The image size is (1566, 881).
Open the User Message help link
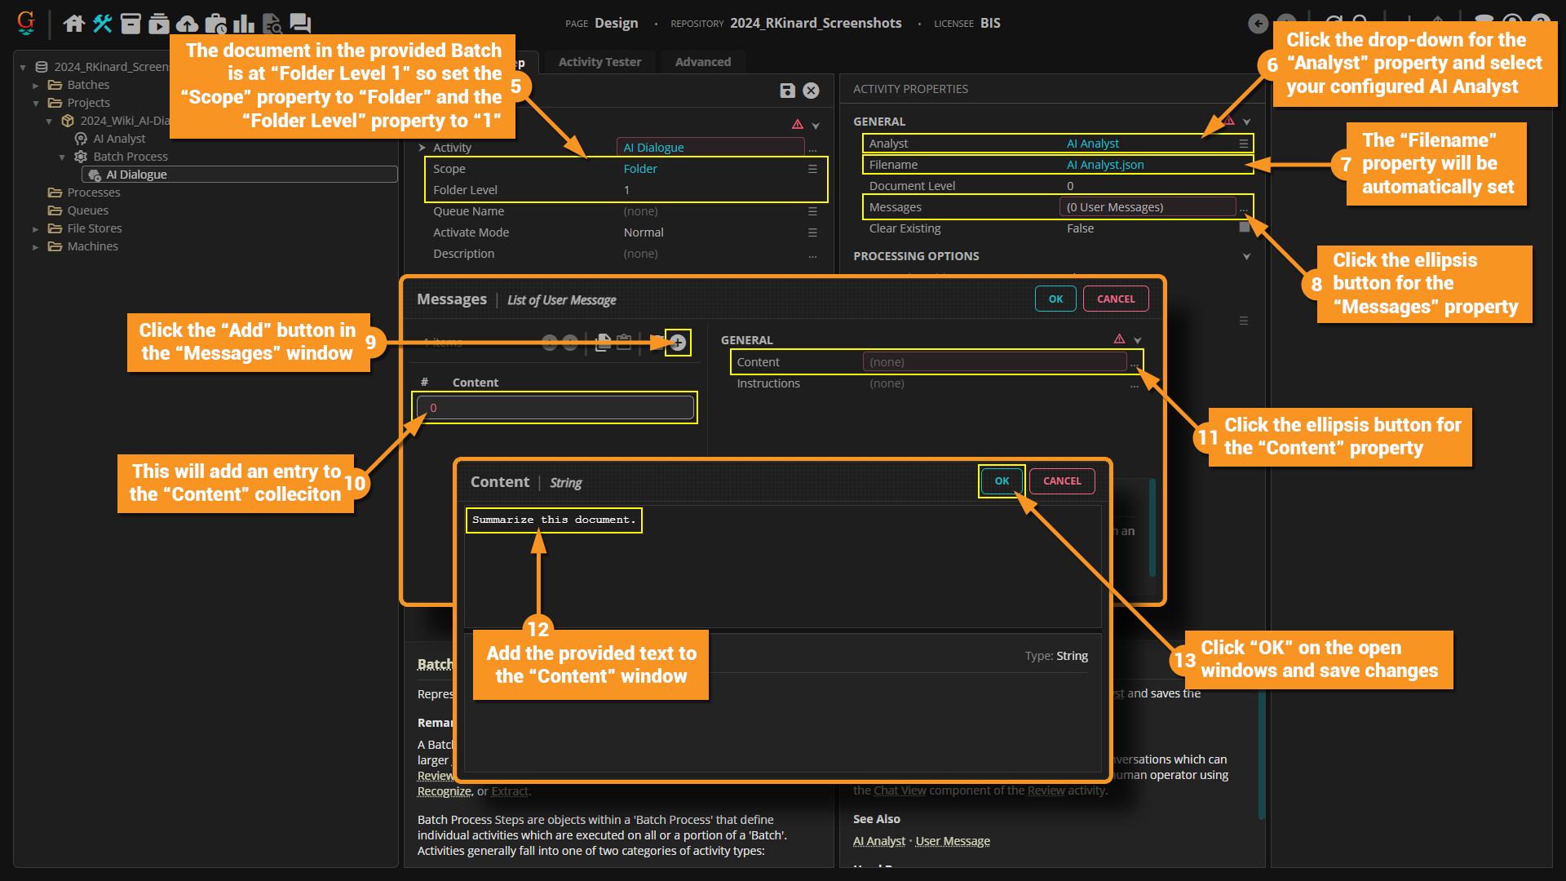click(x=953, y=841)
